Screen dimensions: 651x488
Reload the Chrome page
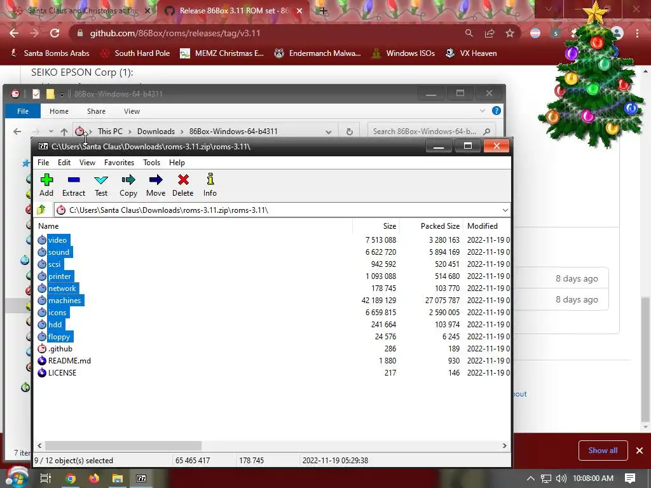(55, 33)
